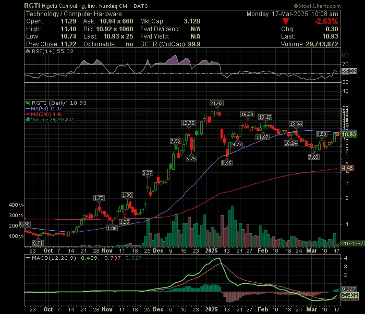Click the 7.03 price low label

[314, 157]
